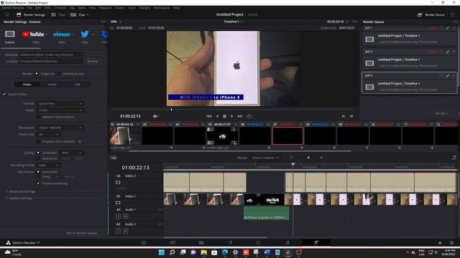This screenshot has height=258, width=460.
Task: Play reverse in the viewer
Action: pos(217,116)
